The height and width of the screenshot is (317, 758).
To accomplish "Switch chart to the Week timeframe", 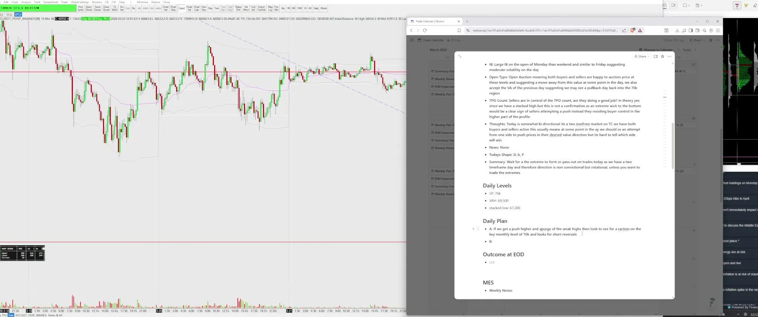I will point(323,8).
